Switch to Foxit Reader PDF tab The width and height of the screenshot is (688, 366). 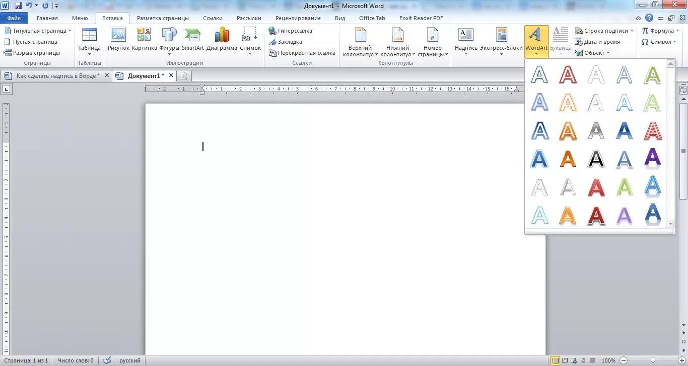coord(421,18)
